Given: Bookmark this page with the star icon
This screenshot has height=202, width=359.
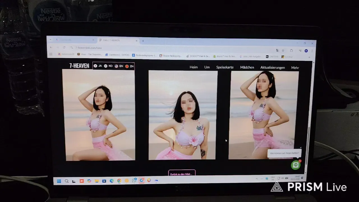Looking at the screenshot, I should point(283,50).
